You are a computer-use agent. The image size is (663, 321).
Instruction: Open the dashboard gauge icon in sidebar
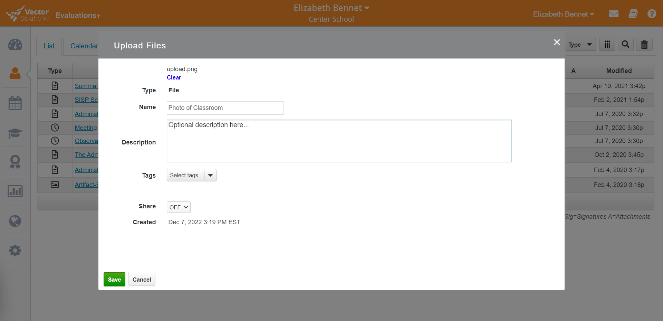(15, 45)
